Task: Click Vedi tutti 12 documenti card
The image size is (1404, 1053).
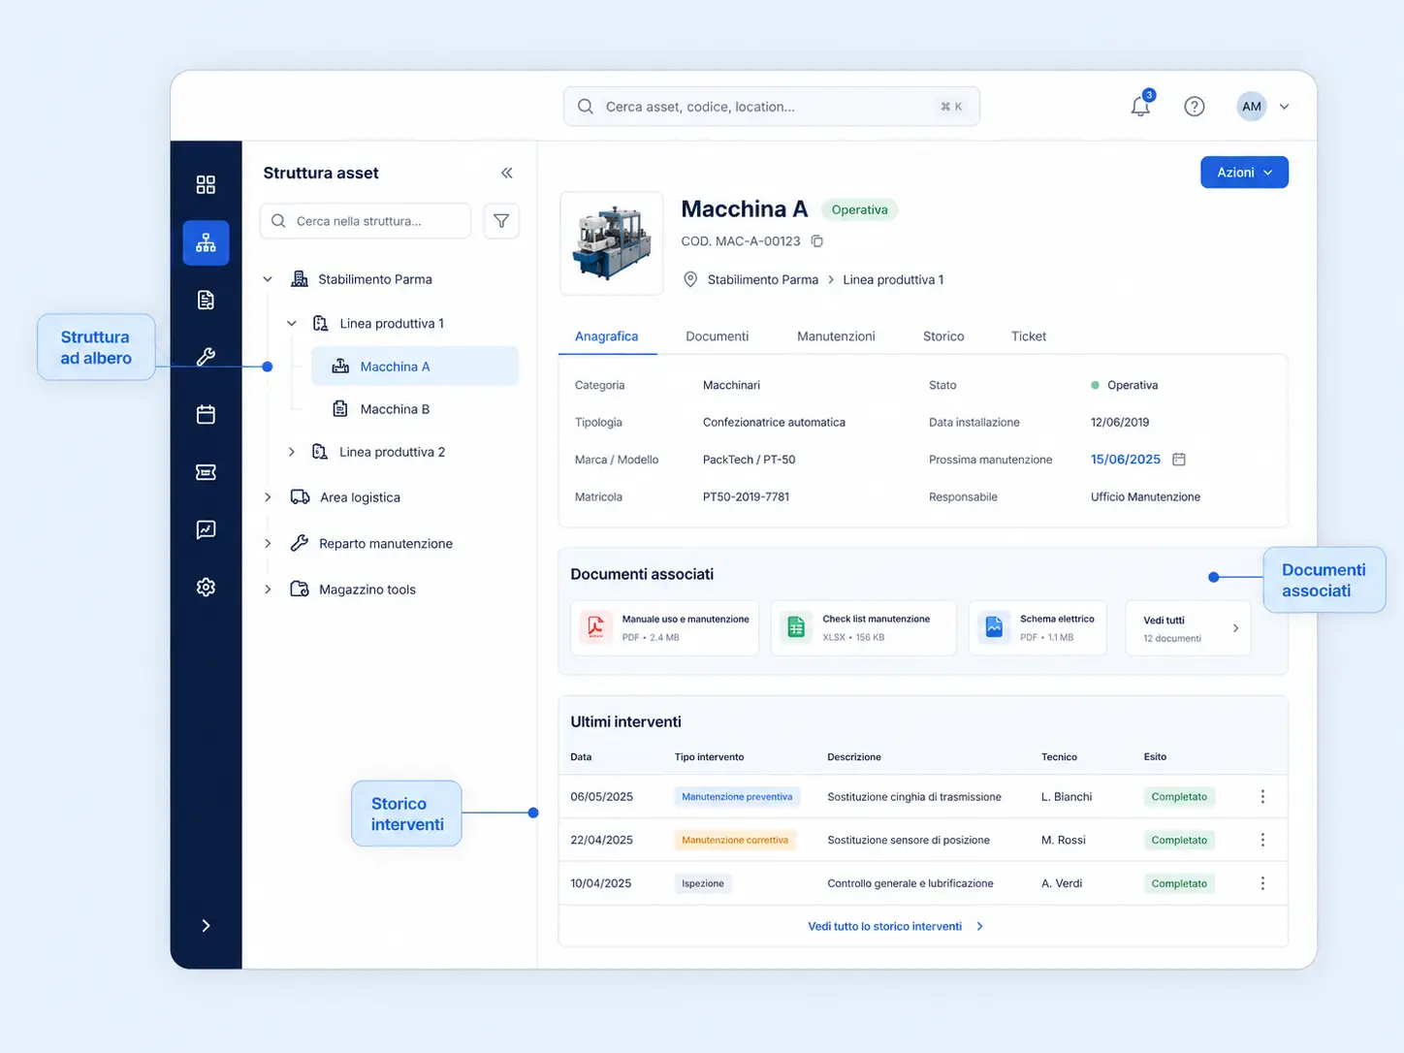Action: (1188, 628)
